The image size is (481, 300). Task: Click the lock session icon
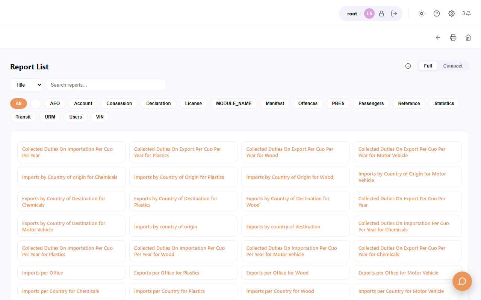point(381,13)
